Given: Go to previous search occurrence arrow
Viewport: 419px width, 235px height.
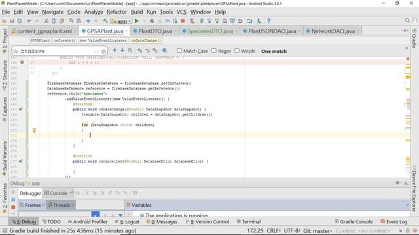Looking at the screenshot, I should [x=115, y=51].
